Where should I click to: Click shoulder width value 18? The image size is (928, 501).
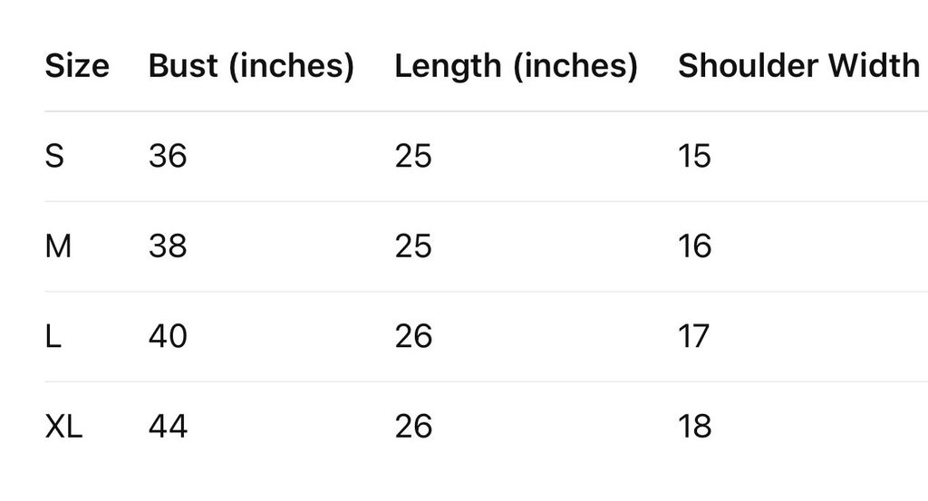click(694, 427)
